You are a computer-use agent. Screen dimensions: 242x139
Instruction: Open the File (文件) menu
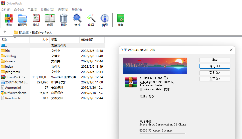tap(6, 10)
